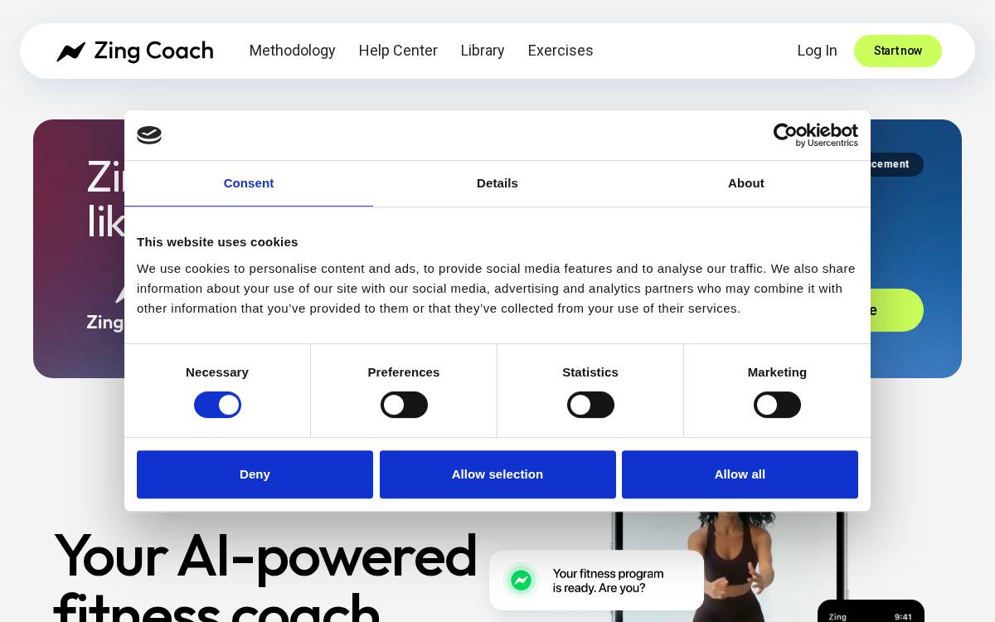Click 'Your fitness program is ready' notification text
This screenshot has height=622, width=995.
tap(608, 581)
